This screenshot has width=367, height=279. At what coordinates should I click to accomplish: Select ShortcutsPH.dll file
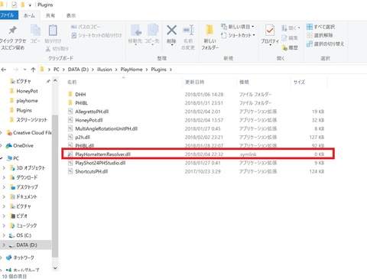196,171
